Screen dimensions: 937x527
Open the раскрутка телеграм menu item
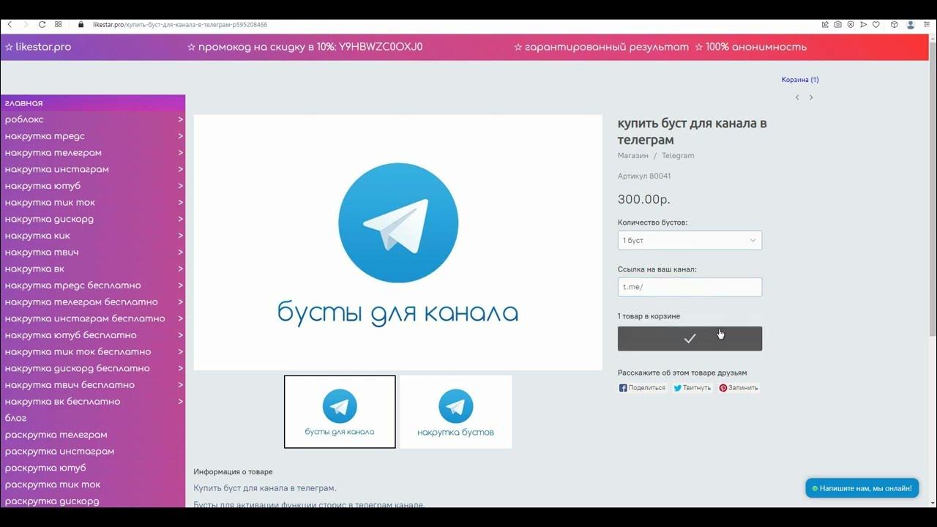pos(92,435)
